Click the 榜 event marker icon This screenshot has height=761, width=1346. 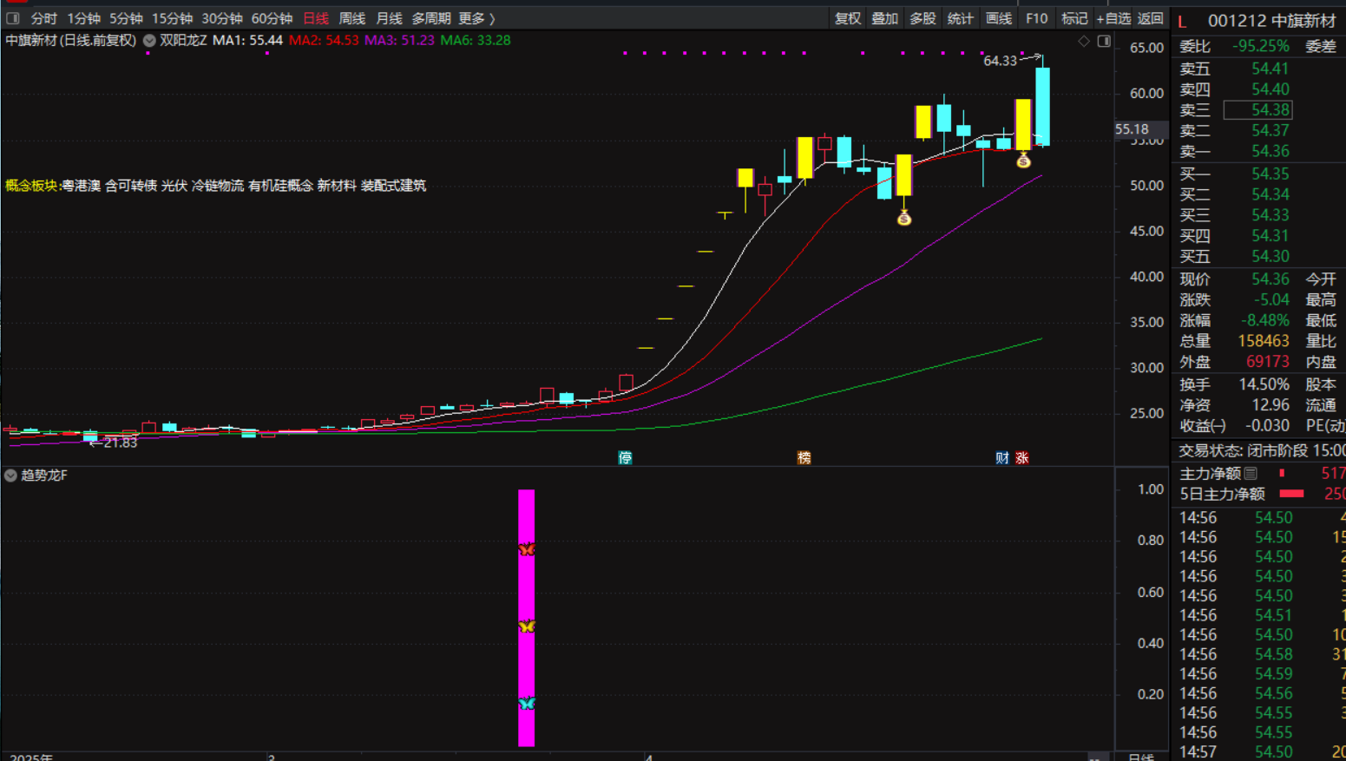pos(804,457)
